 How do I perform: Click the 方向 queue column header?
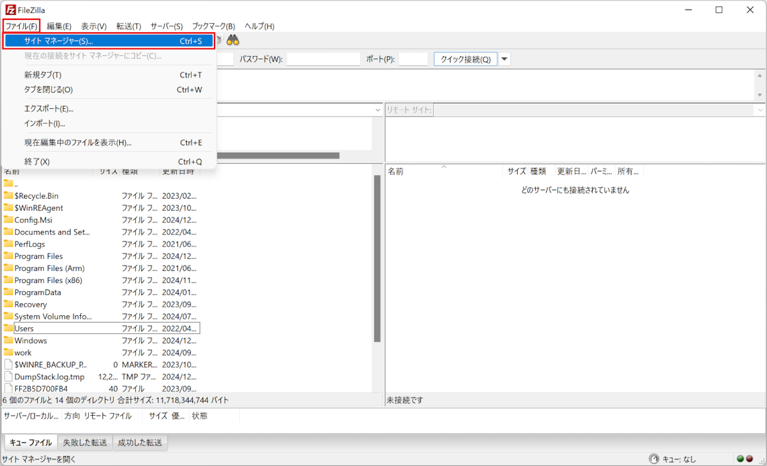tap(72, 416)
